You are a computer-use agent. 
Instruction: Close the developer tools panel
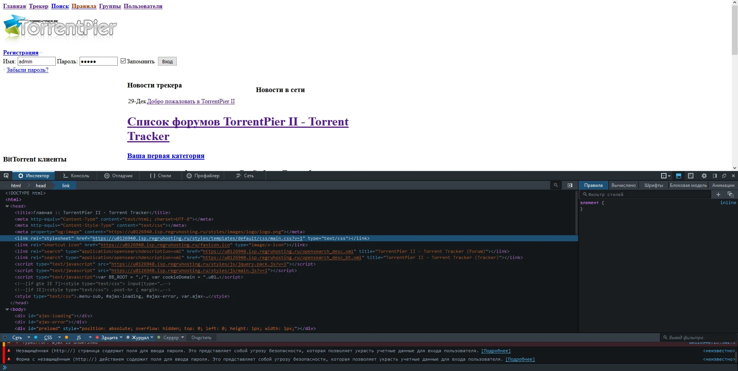733,176
